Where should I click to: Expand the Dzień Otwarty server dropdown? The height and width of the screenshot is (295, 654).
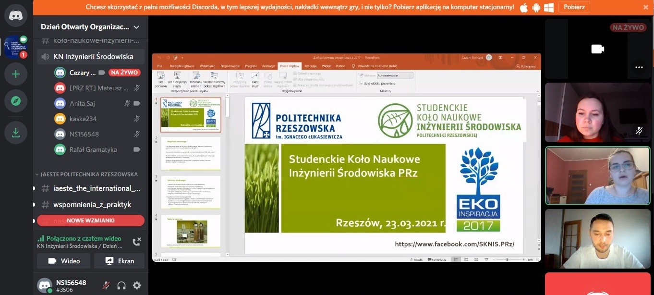(136, 27)
